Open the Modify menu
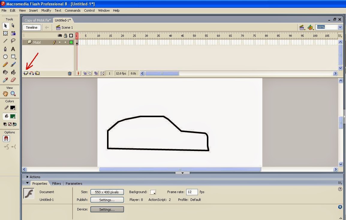Viewport: 346px width, 220px height. coord(46,10)
